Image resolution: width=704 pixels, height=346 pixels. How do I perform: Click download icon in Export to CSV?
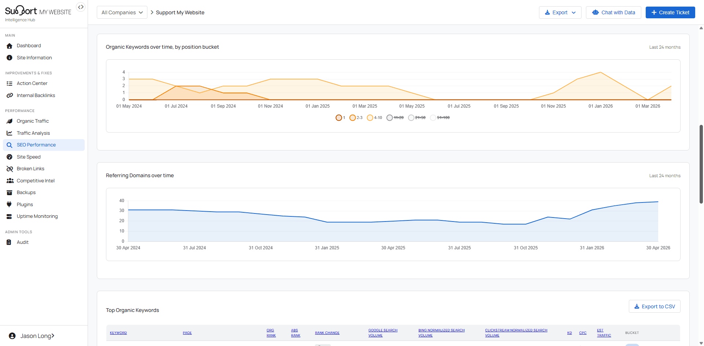tap(637, 306)
